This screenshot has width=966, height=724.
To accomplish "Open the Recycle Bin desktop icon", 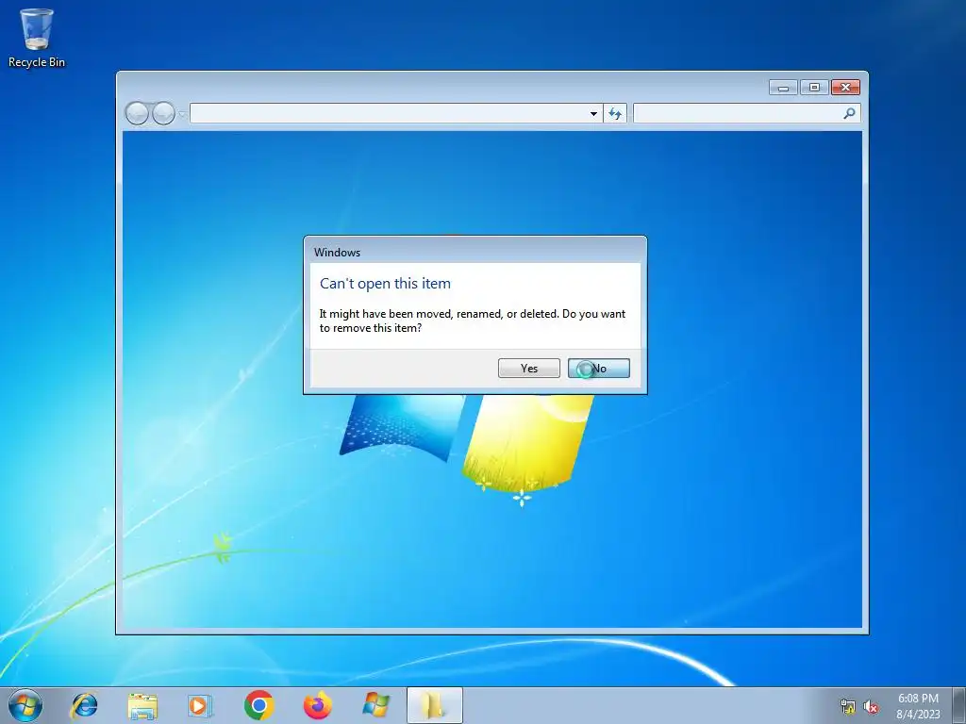I will coord(37,38).
